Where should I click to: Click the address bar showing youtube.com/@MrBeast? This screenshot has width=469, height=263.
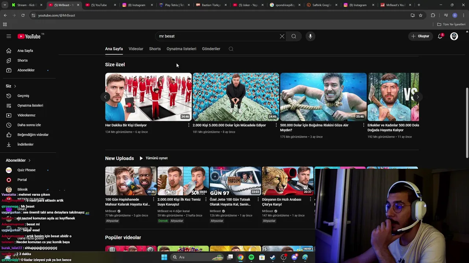click(220, 15)
